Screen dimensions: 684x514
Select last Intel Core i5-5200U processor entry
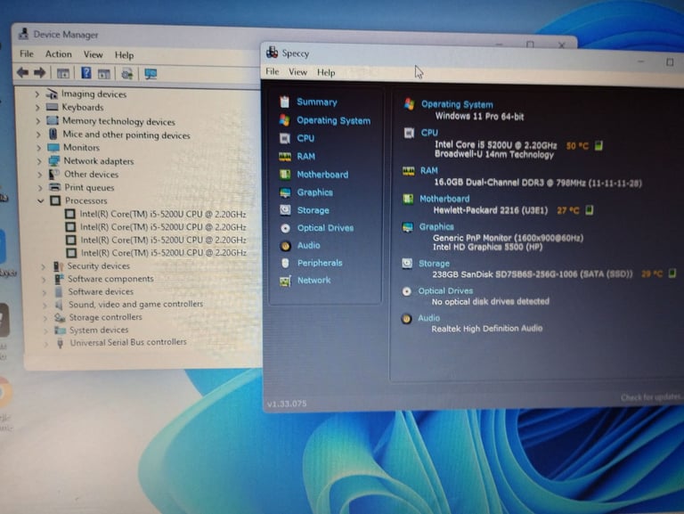tap(164, 253)
